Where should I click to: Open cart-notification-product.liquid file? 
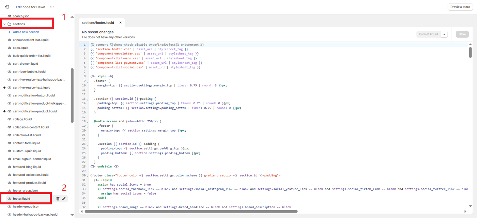[x=35, y=111]
